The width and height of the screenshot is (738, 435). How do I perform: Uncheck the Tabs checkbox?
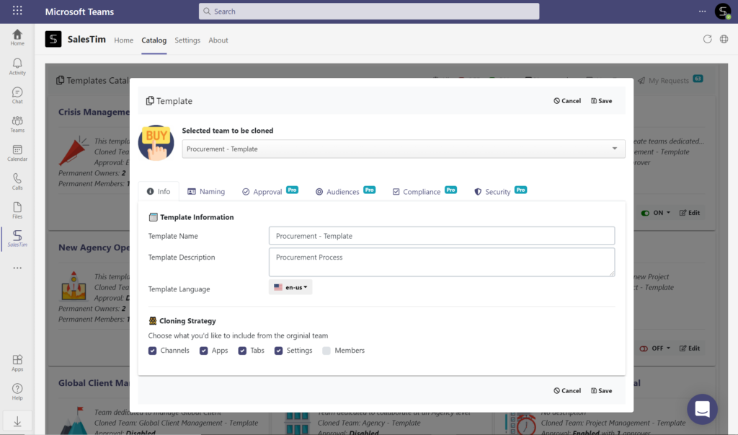242,351
